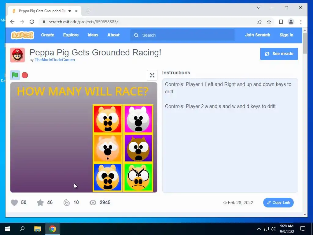Bookmark this tab star icon
Viewport: 313px width, 235px height.
pyautogui.click(x=269, y=22)
